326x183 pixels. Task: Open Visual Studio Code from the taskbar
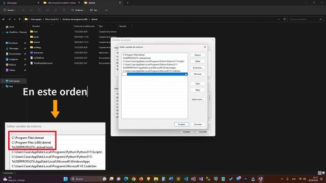click(x=186, y=179)
